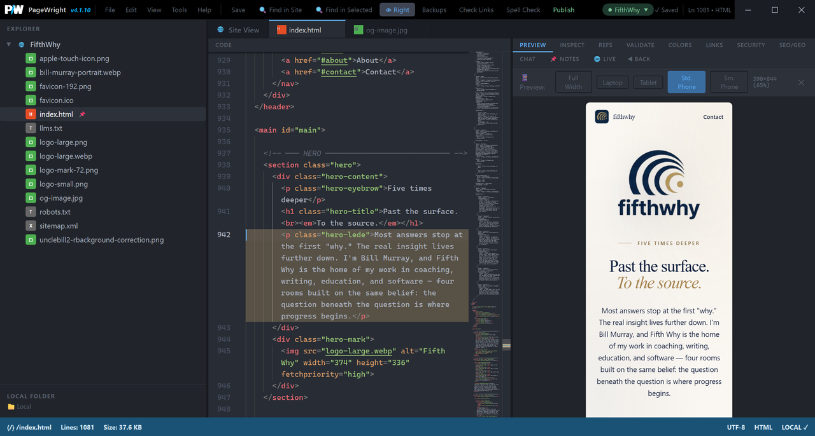Close the preview size bar with X

click(x=801, y=83)
